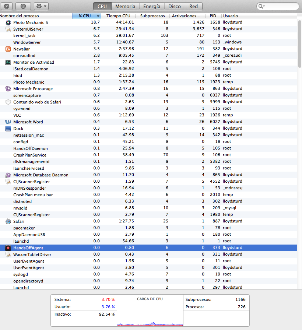Viewport: 302px width, 330px height.
Task: Select the CrashPlanService process name
Action: (30, 155)
